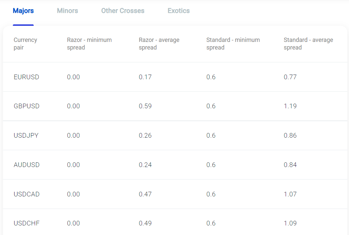349x235 pixels.
Task: Select the EURUSD currency pair
Action: tap(26, 77)
